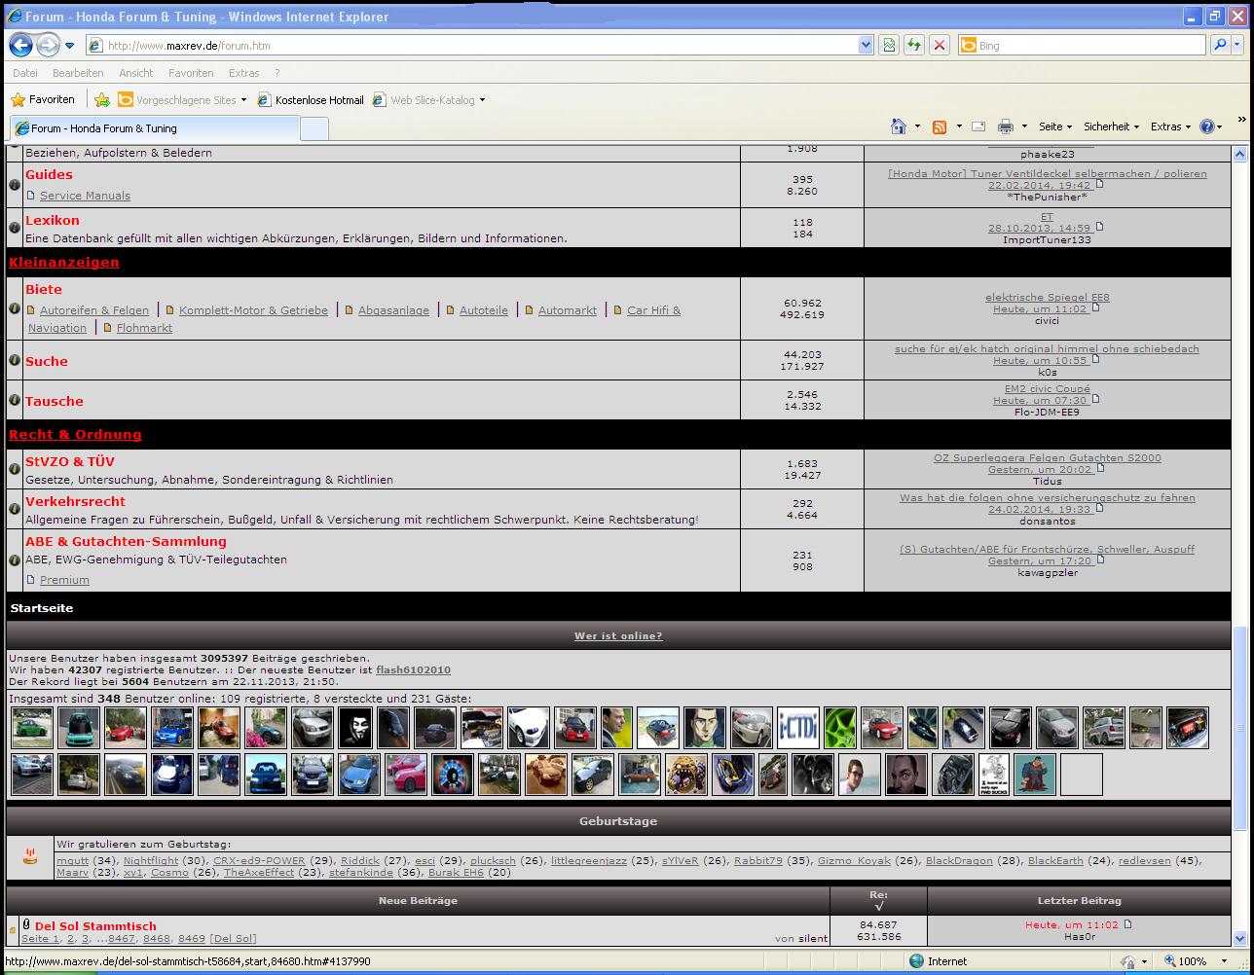Screen dimensions: 1254x975
Task: Click the Bing search magnifier button
Action: 1220,45
